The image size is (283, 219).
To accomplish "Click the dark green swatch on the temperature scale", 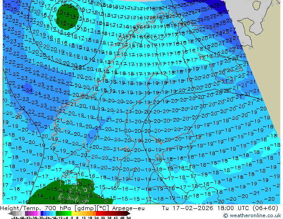I will (58, 213).
